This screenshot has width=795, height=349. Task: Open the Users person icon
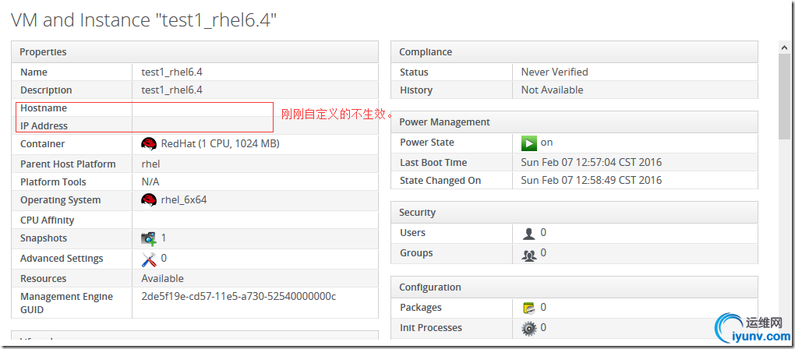(x=529, y=233)
